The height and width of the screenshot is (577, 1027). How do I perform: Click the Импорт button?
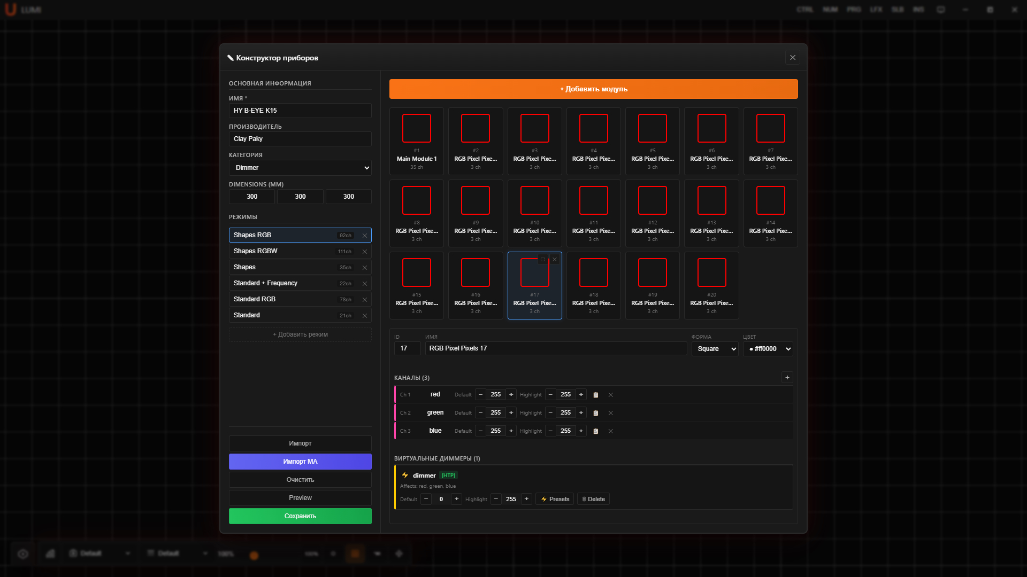(300, 443)
